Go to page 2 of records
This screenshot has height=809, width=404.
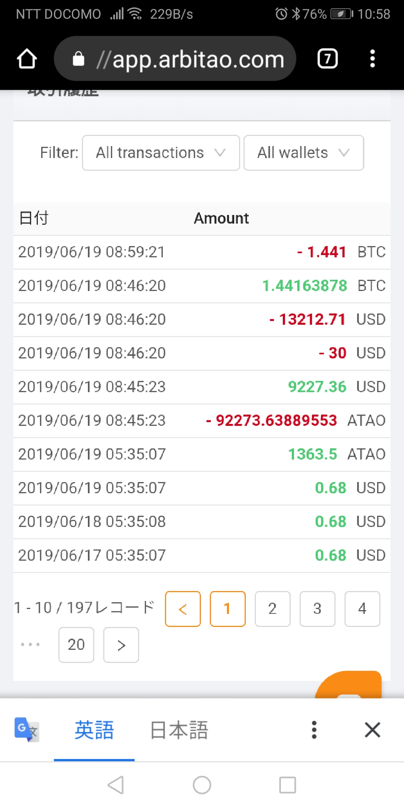click(x=272, y=609)
